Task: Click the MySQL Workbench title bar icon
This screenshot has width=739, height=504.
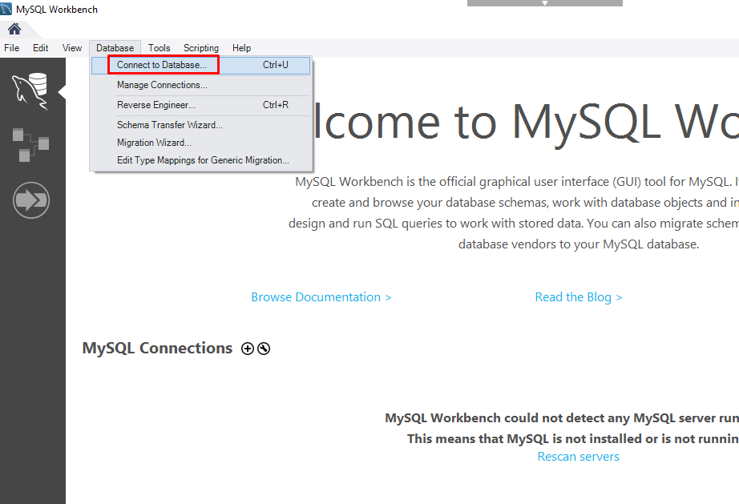Action: pos(7,9)
